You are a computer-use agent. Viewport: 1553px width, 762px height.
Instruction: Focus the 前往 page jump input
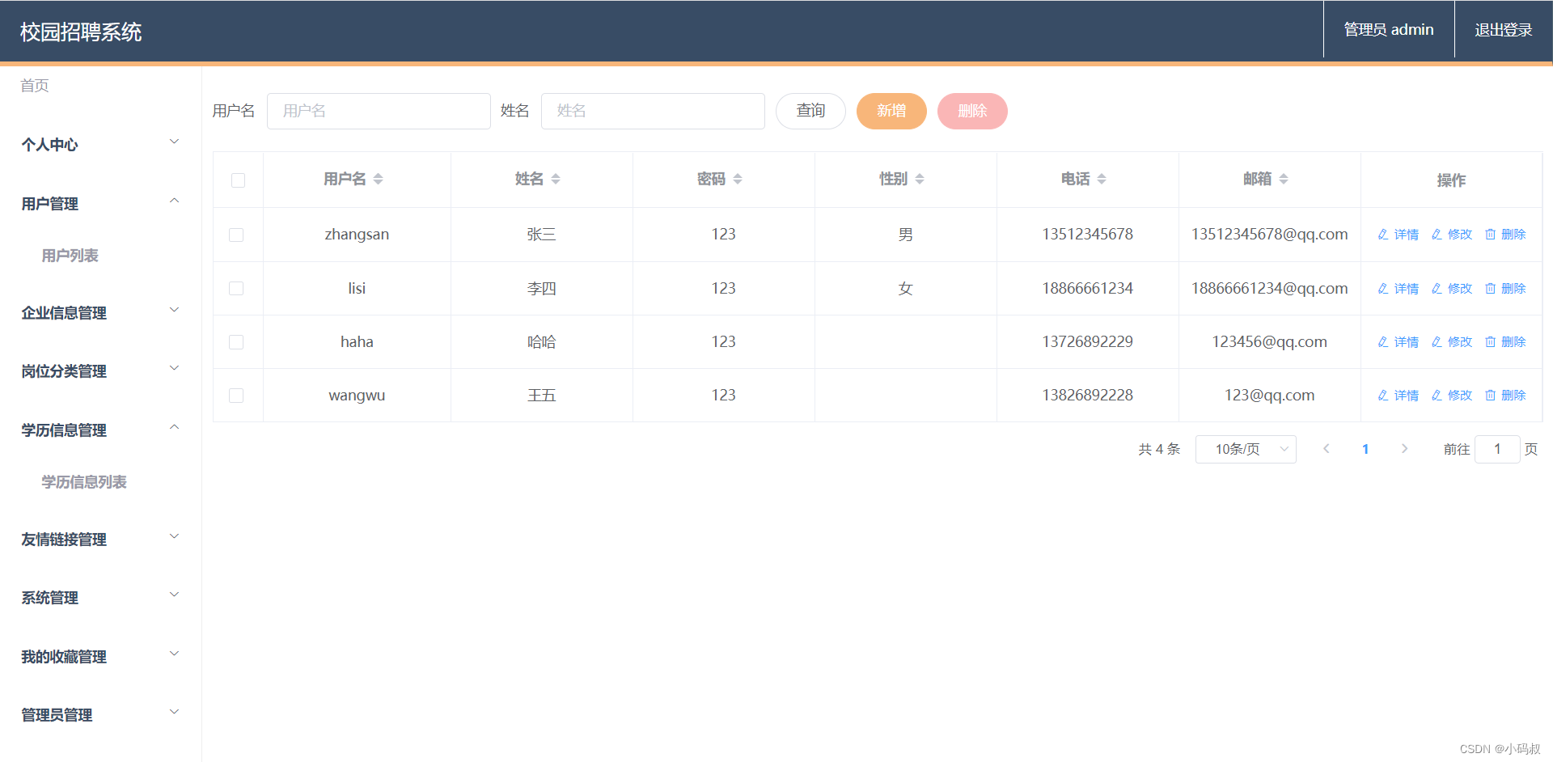tap(1497, 449)
